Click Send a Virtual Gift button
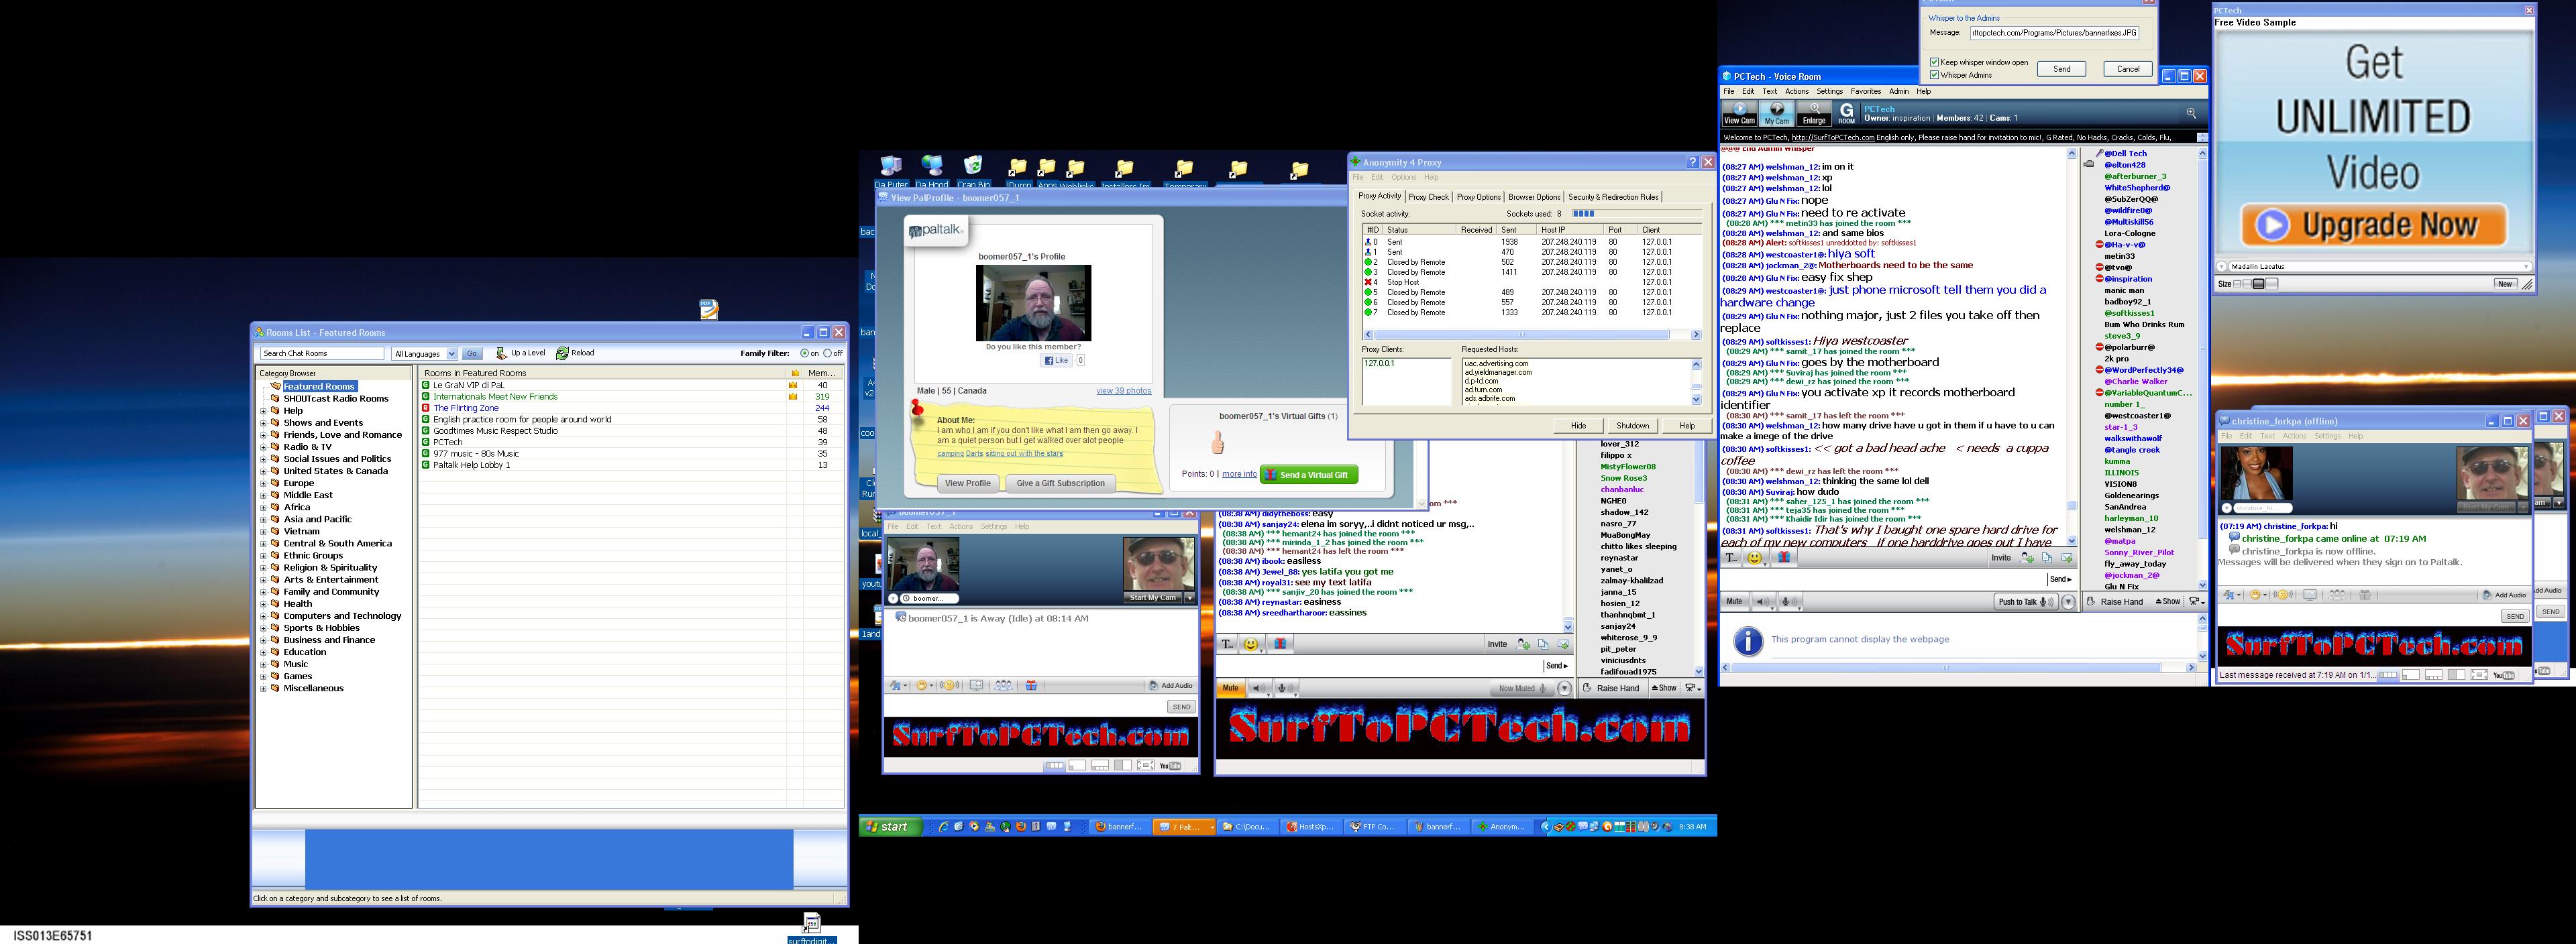The height and width of the screenshot is (944, 2576). coord(1309,475)
